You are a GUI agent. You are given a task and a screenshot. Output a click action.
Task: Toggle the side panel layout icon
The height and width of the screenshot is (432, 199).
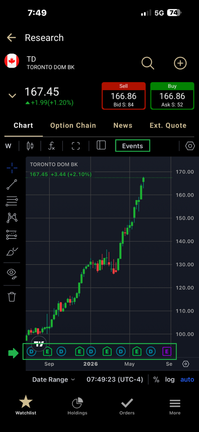tap(101, 145)
